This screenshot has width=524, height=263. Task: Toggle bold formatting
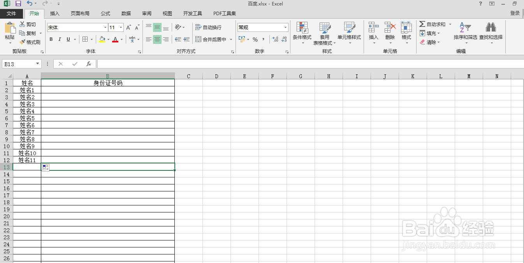coord(51,40)
